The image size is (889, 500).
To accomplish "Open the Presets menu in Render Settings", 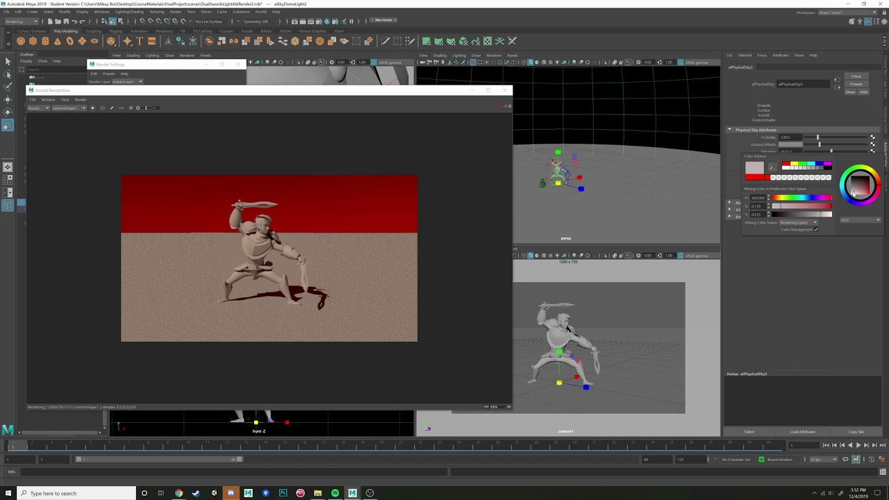I will pos(109,74).
